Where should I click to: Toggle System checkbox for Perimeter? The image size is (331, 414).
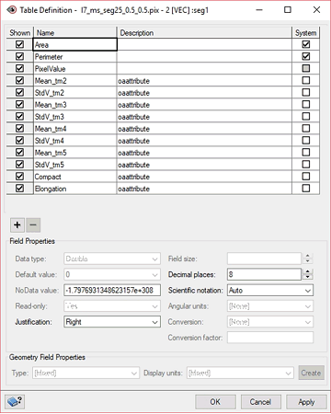(x=306, y=56)
